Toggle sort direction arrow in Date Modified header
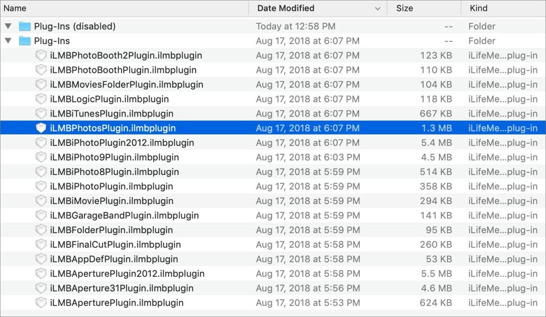 [x=377, y=8]
